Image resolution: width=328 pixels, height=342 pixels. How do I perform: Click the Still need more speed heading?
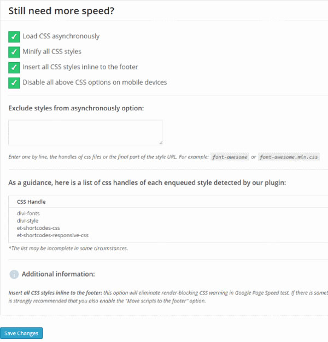61,11
